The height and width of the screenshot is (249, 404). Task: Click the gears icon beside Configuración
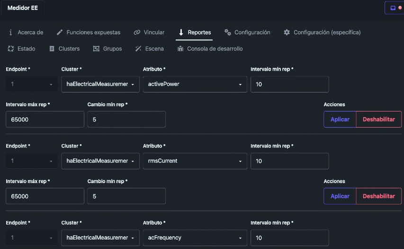click(x=227, y=32)
